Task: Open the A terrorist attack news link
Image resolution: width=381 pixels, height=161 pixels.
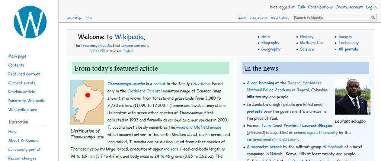Action: coord(264,147)
